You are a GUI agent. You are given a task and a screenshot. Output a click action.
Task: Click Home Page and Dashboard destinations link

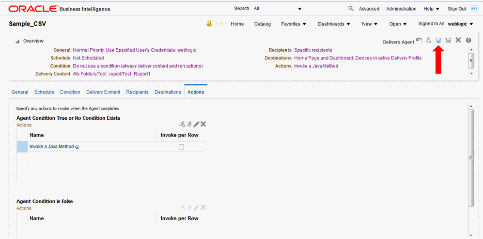[x=358, y=58]
